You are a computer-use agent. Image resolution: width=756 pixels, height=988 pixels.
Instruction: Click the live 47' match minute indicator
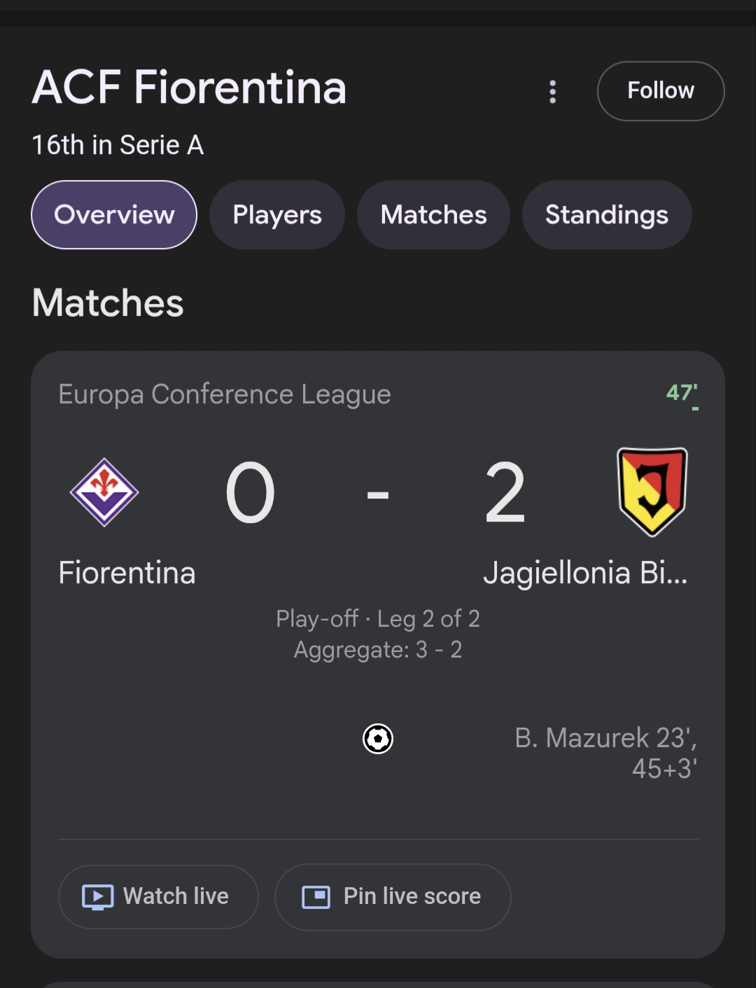pyautogui.click(x=682, y=393)
